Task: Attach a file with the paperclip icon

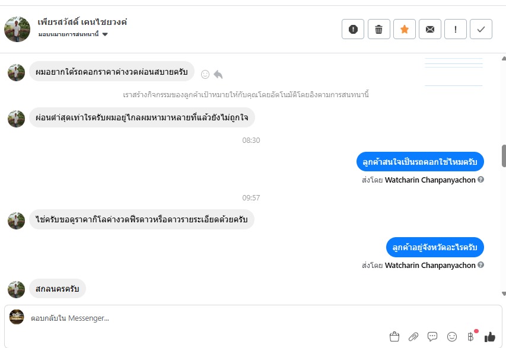Action: click(413, 337)
